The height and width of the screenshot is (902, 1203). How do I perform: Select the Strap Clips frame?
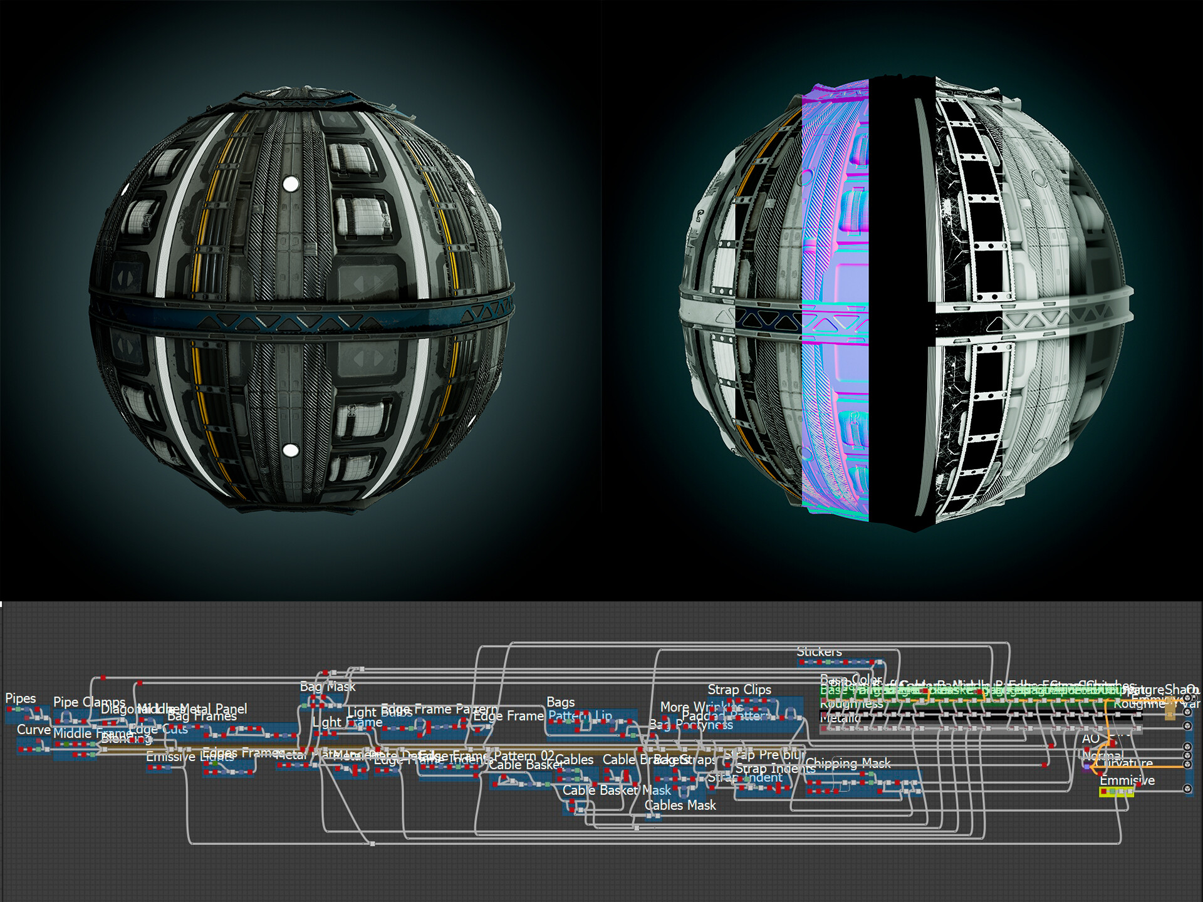(739, 689)
